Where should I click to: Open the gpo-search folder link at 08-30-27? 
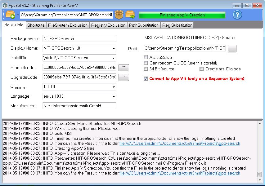click(180, 143)
